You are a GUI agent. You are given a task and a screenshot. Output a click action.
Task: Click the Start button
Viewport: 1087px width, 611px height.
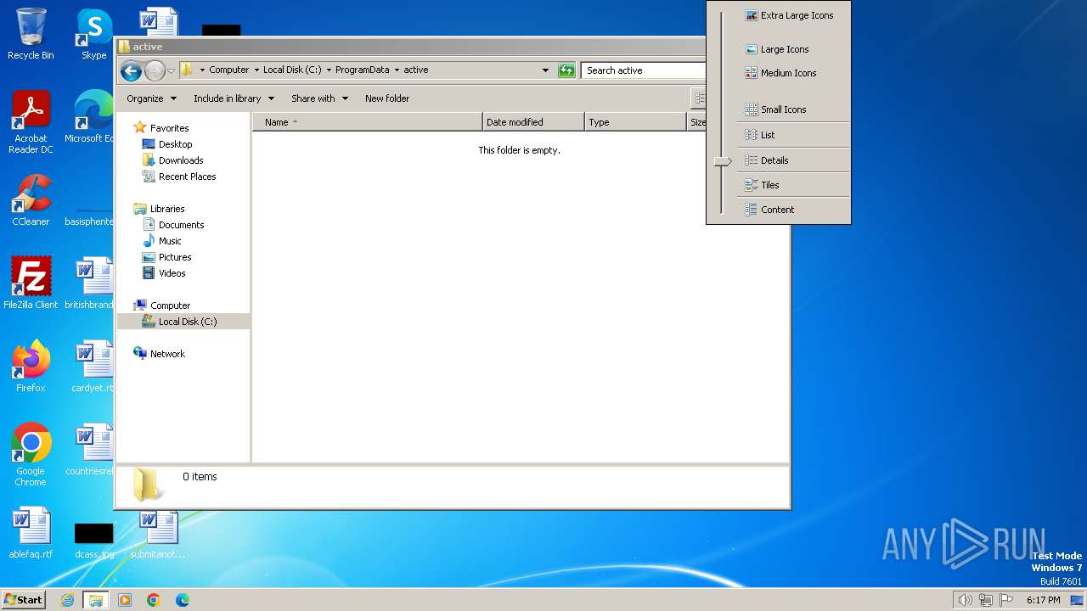coord(24,599)
